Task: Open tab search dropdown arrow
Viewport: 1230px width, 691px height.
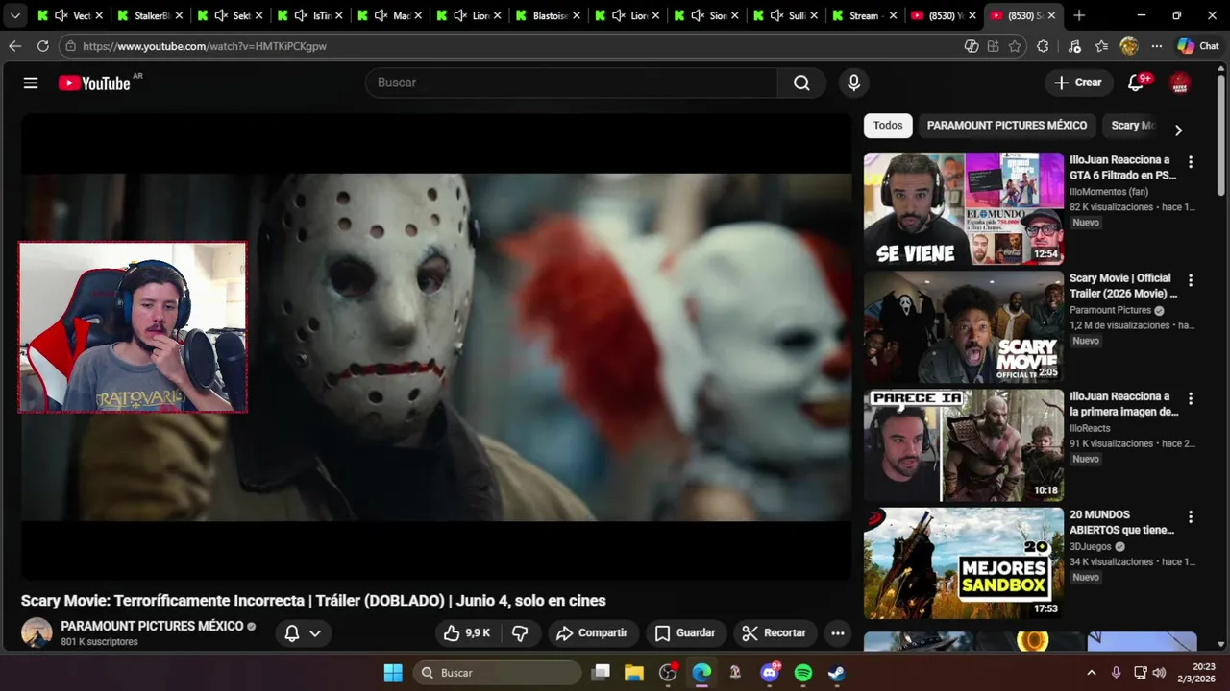Action: [14, 15]
